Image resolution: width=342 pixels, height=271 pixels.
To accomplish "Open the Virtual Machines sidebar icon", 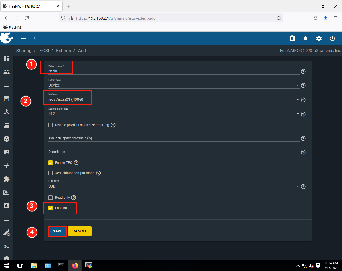I will click(6, 219).
